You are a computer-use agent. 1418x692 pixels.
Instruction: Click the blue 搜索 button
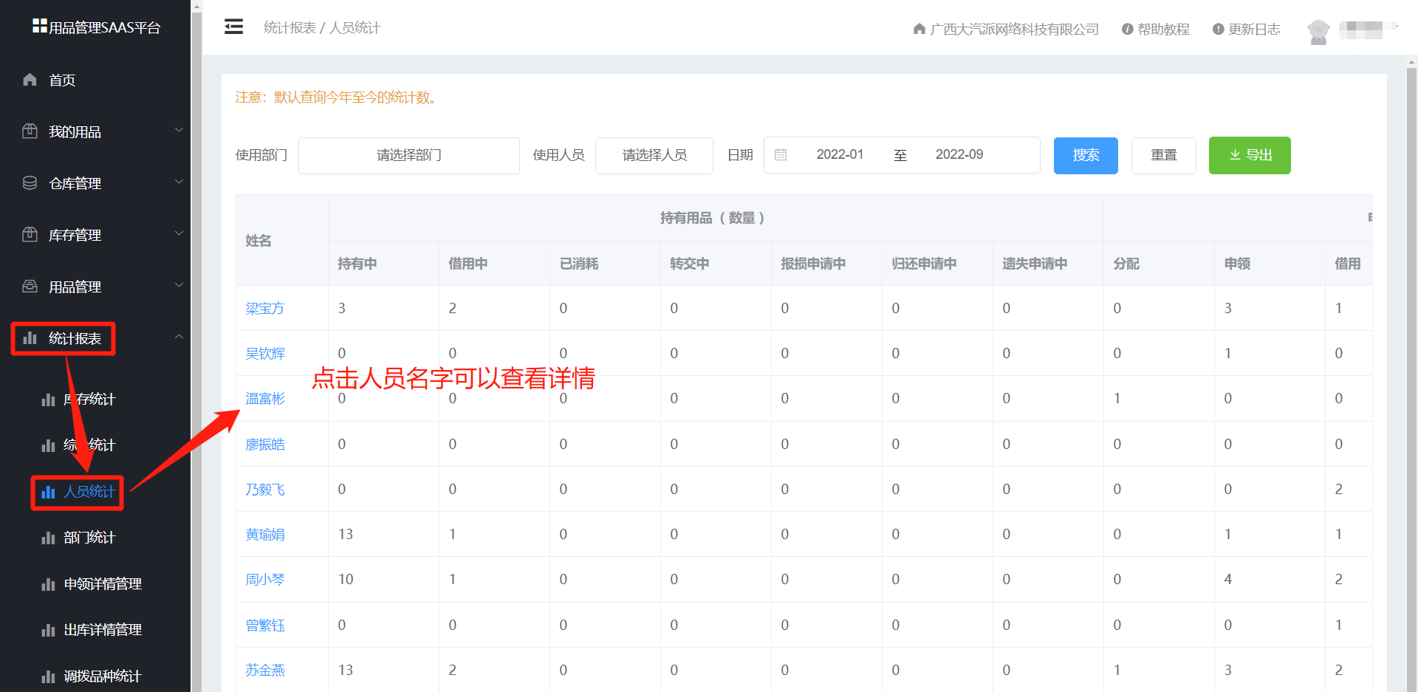1086,155
